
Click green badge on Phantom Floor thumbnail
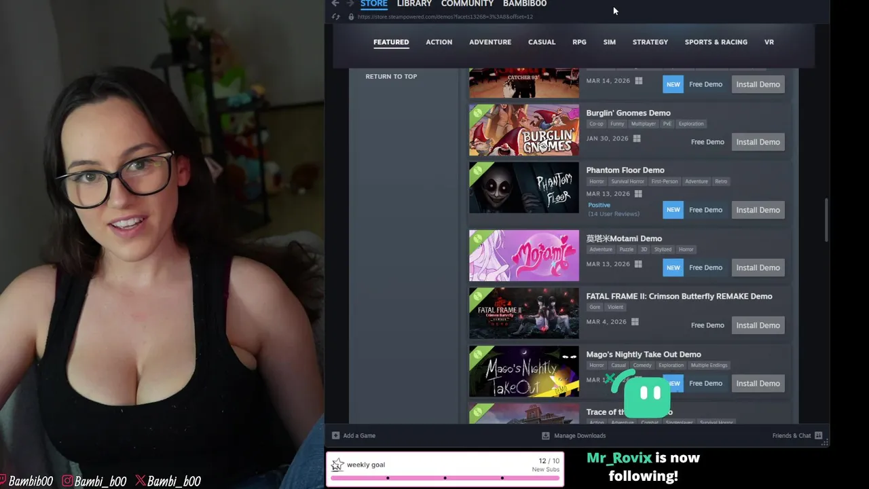(x=478, y=170)
